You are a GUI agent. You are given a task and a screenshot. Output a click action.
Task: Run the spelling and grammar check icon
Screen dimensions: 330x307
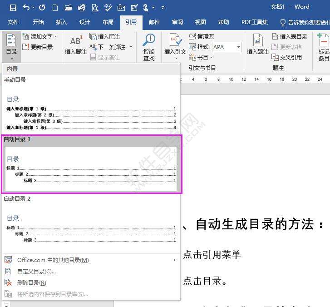point(108,8)
